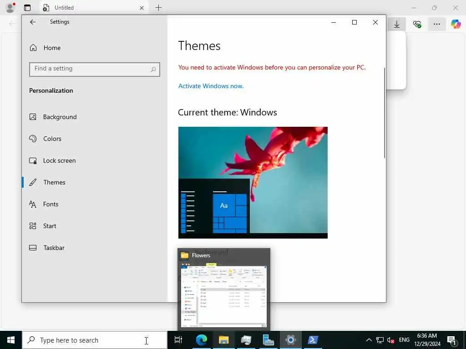Viewport: 466px width, 349px height.
Task: Open Task View on the taskbar
Action: click(x=178, y=340)
